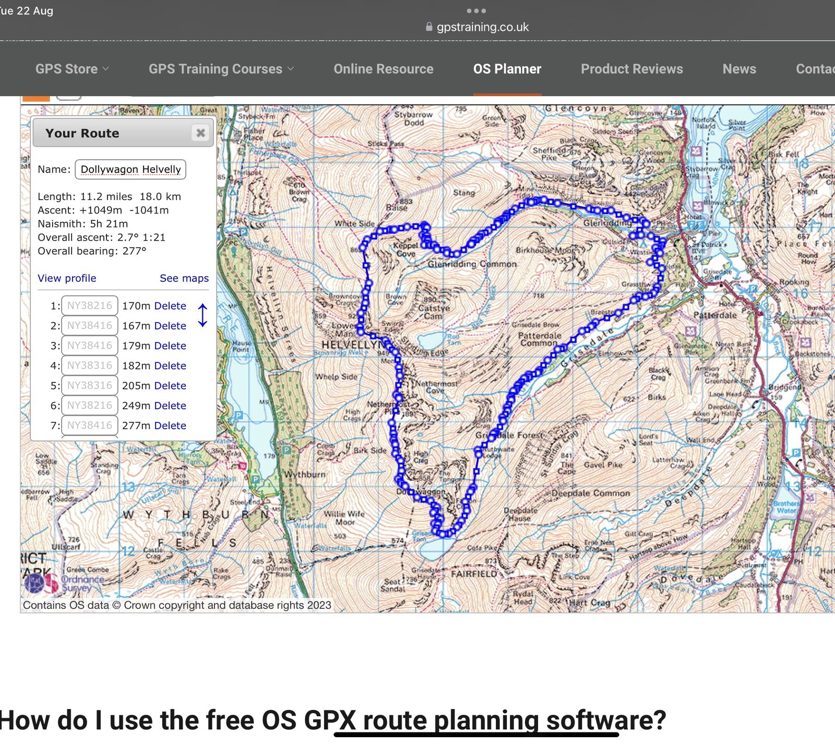This screenshot has height=744, width=835.
Task: Tap the three-dot multitasking icon at top
Action: [x=476, y=10]
